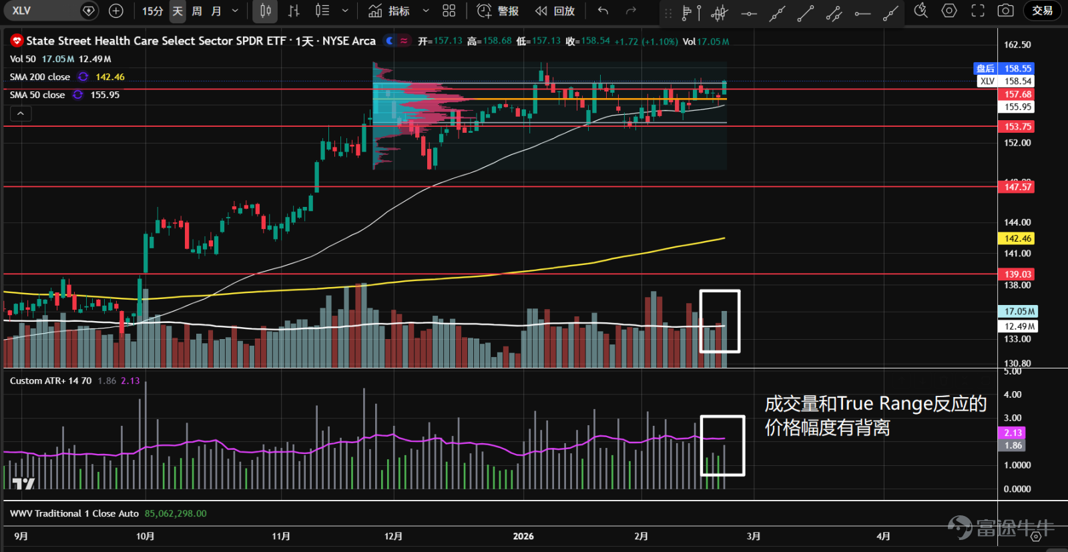Start bar replay with 回放 button
The width and height of the screenshot is (1068, 552).
(555, 11)
